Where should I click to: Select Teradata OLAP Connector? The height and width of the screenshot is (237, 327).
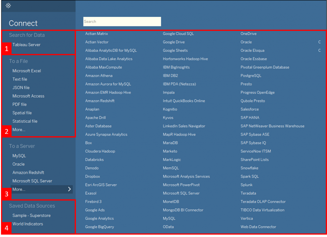tap(263, 201)
